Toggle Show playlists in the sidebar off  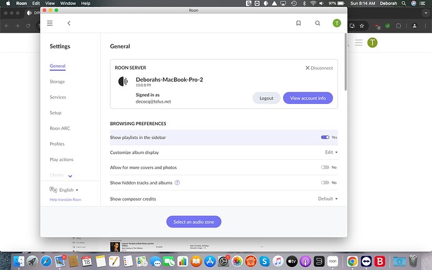[325, 137]
